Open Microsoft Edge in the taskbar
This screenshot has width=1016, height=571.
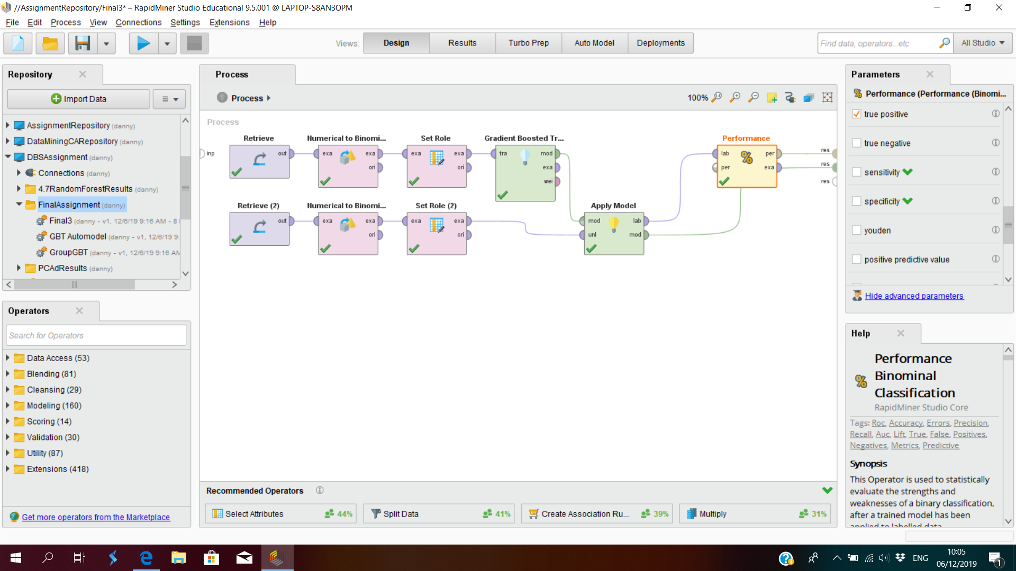click(146, 558)
